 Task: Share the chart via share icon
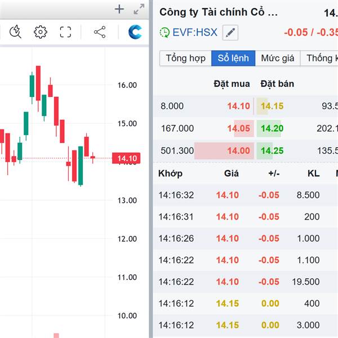[x=100, y=32]
